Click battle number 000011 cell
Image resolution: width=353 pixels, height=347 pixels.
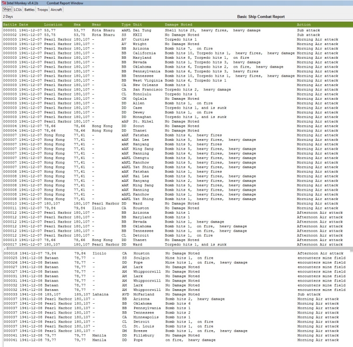point(10,208)
